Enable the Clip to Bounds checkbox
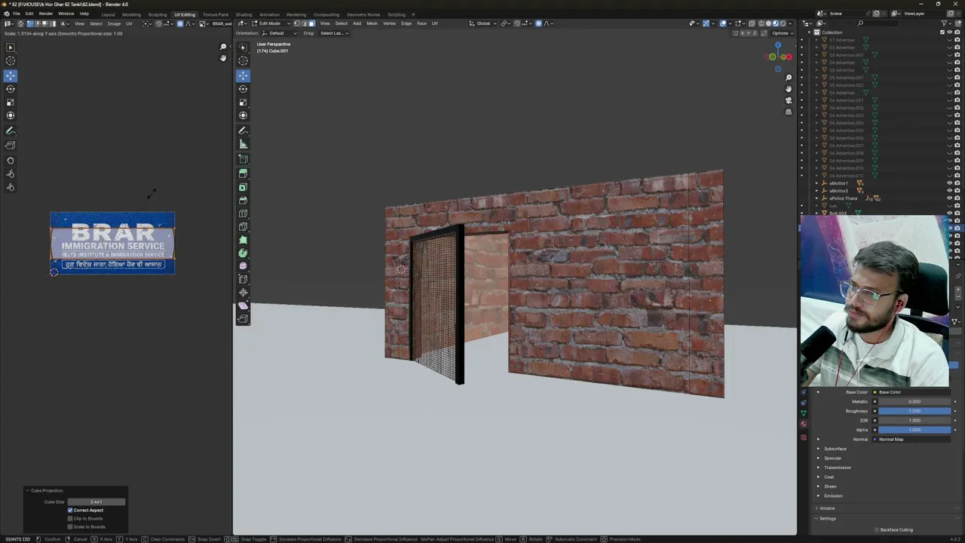 [x=70, y=518]
